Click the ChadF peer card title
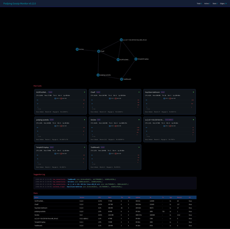 (x=93, y=92)
